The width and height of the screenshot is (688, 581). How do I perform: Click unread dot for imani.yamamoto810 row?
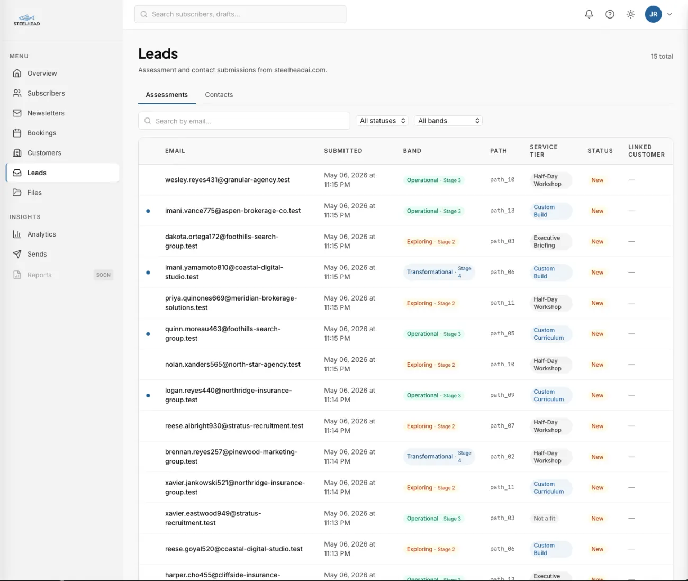coord(148,273)
